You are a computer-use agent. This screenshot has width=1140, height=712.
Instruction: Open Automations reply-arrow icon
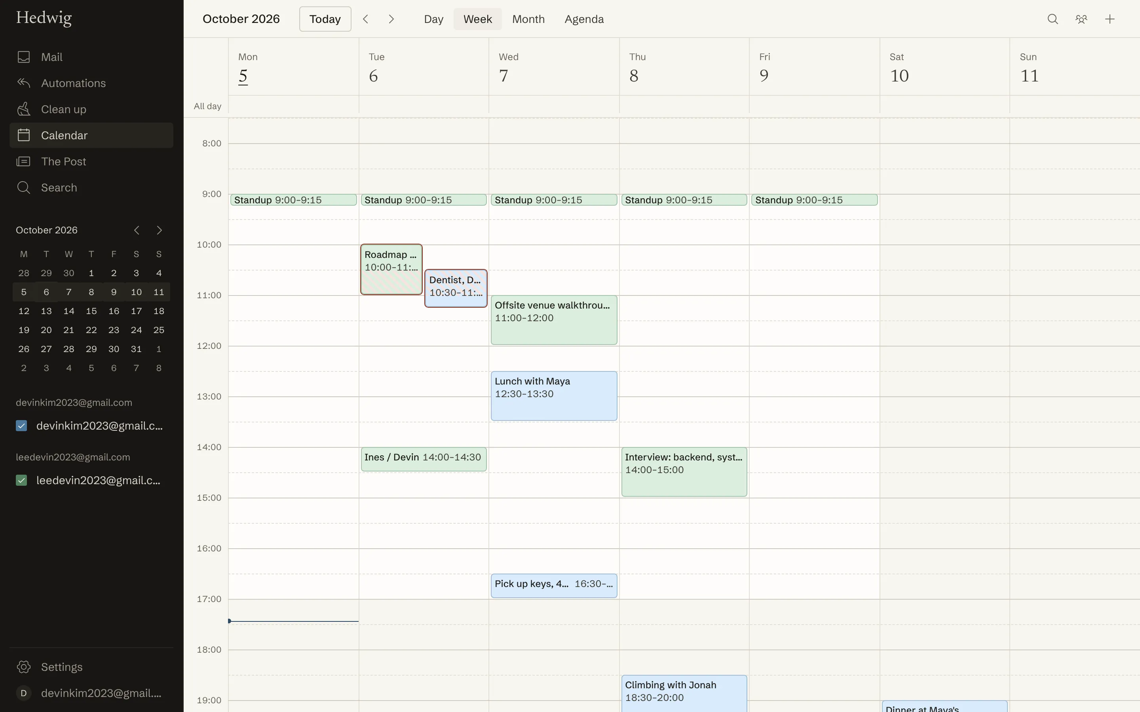24,83
